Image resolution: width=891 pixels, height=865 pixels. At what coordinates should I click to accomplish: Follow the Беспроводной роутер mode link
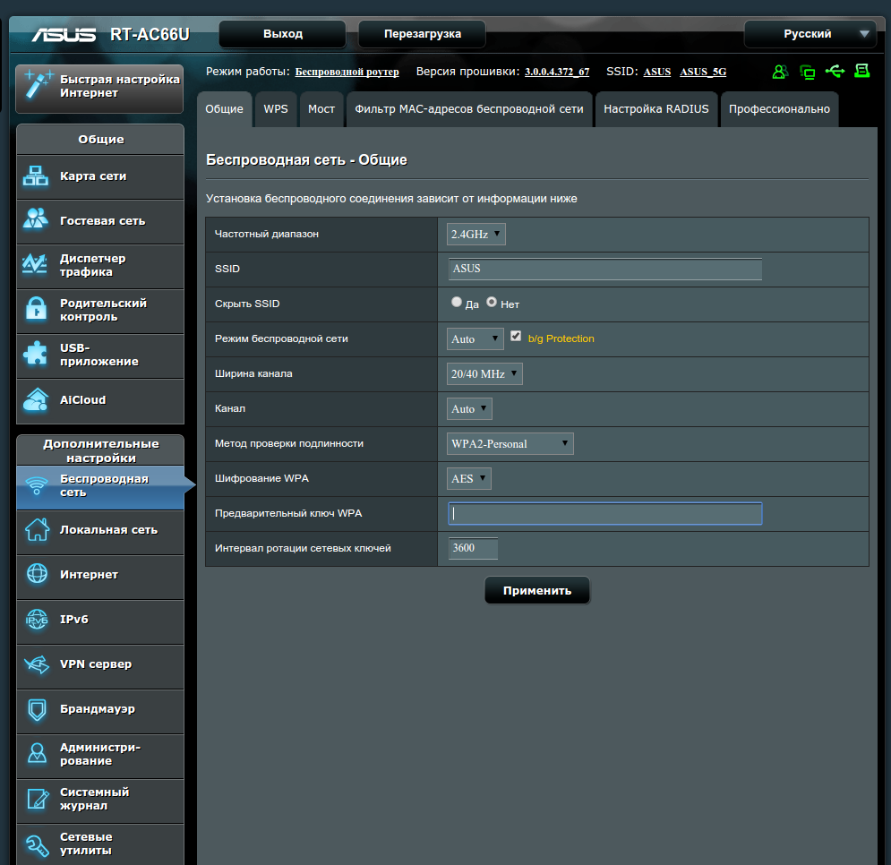347,72
